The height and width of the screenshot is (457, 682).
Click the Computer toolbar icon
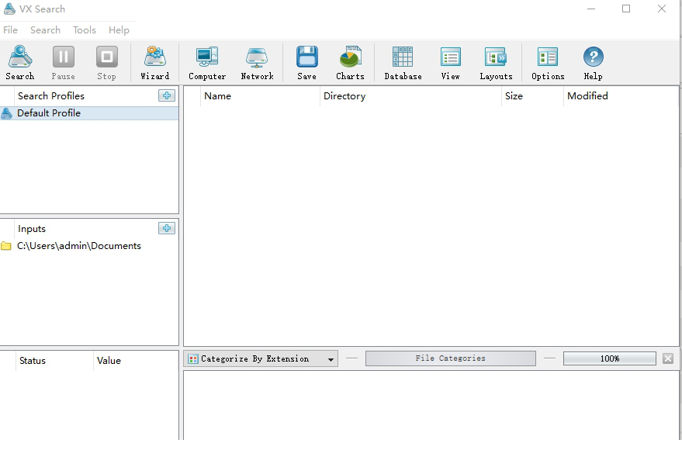[207, 62]
